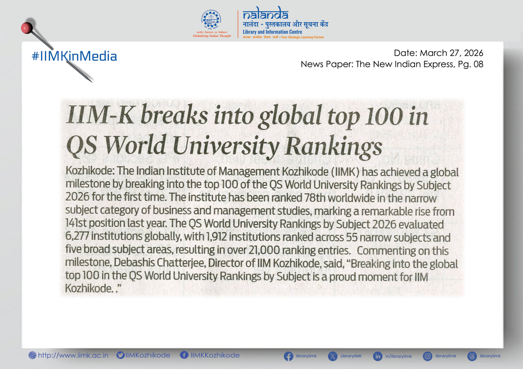Open the LinkedIn icon for in/libraryiimk

pyautogui.click(x=378, y=356)
